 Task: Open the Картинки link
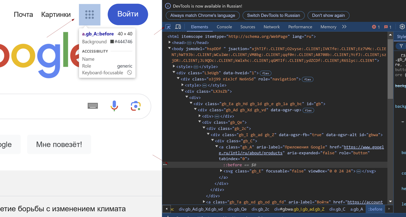pyautogui.click(x=56, y=15)
